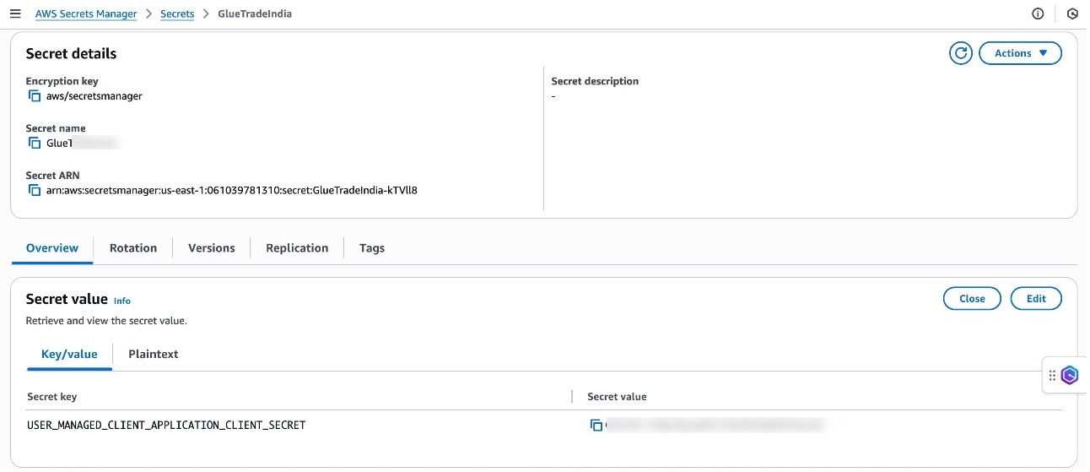Open the hamburger navigation menu
1090x472 pixels.
click(15, 14)
